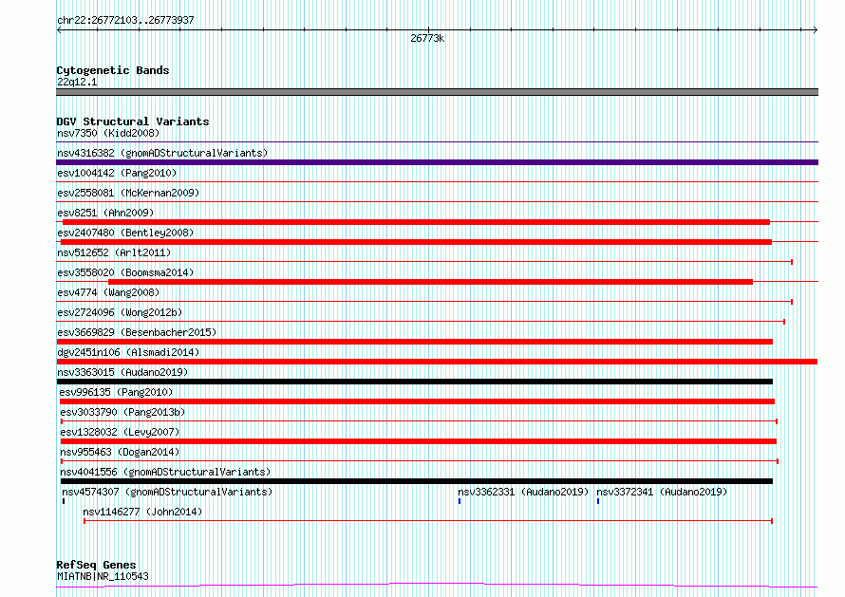Viewport: 845px width, 597px height.
Task: Click nsv4574307 gnomAD variant label
Action: 167,492
